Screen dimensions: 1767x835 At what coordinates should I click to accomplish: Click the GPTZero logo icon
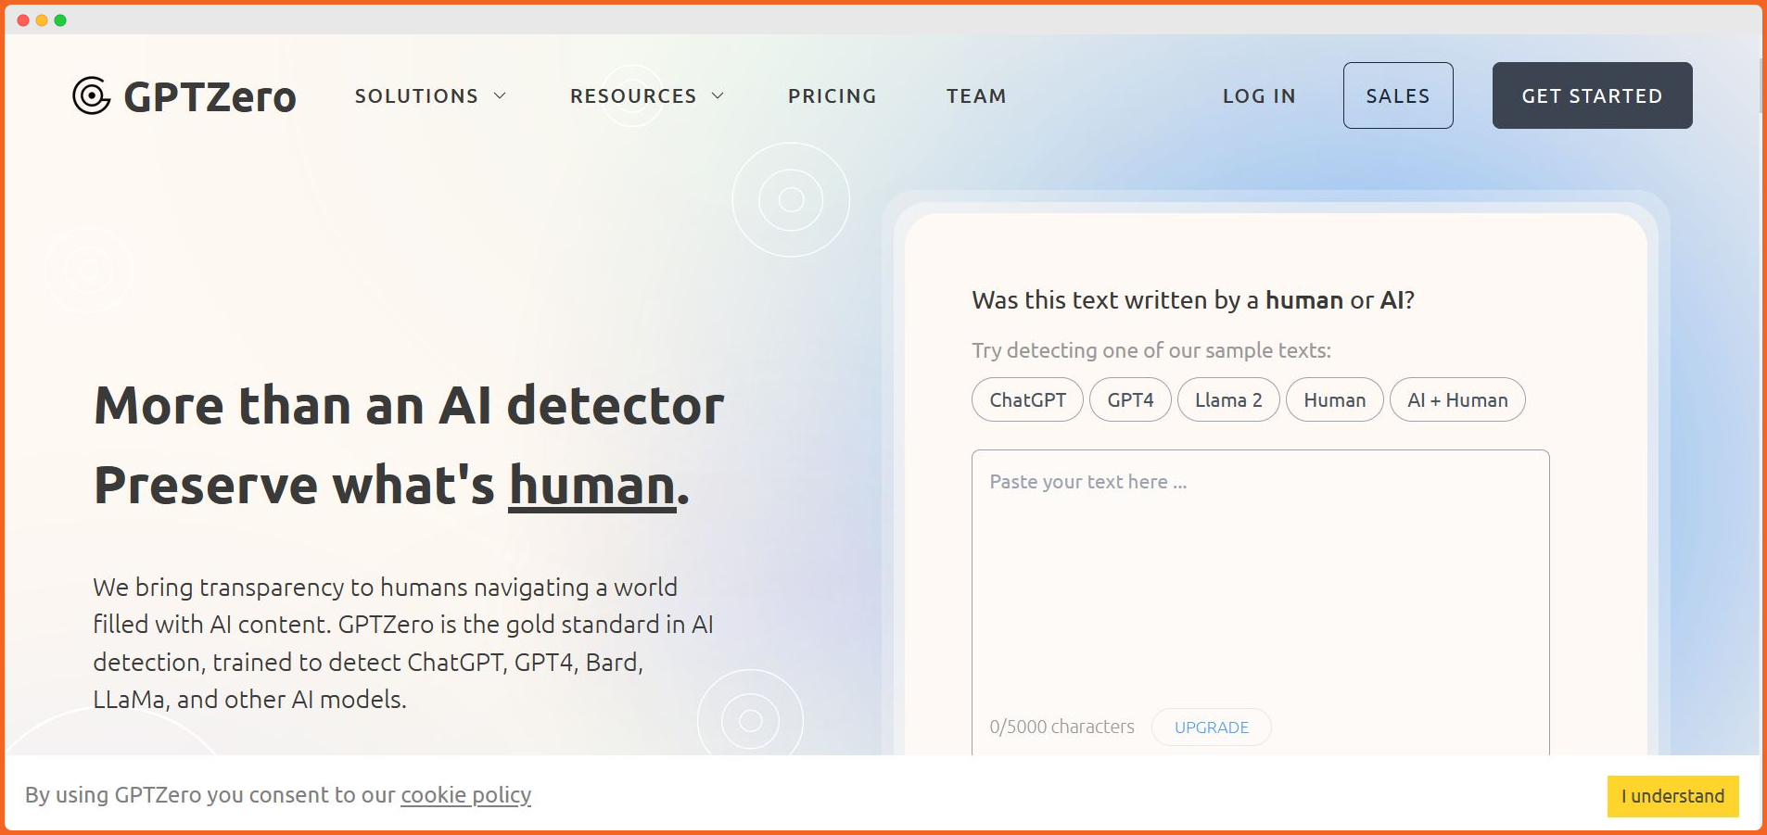[x=92, y=95]
